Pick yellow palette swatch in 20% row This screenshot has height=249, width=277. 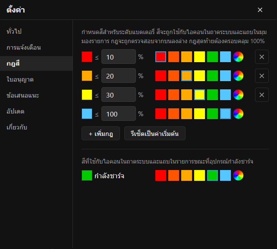point(199,76)
